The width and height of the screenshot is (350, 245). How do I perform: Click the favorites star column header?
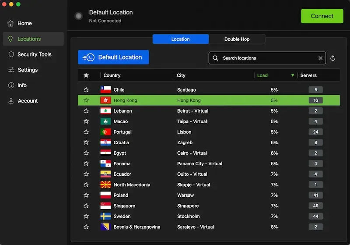click(86, 75)
